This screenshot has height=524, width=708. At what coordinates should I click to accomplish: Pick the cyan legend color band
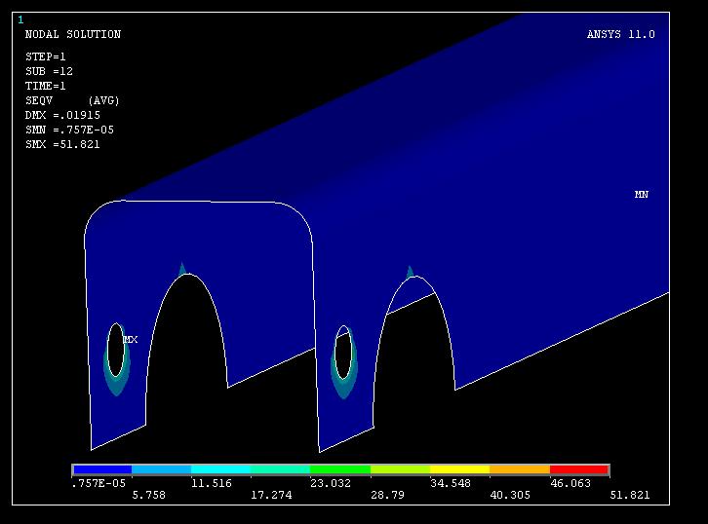(x=220, y=469)
